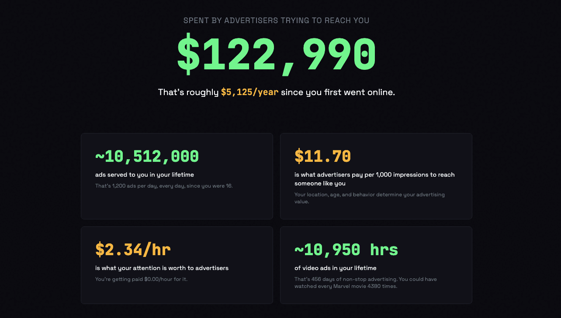The width and height of the screenshot is (561, 318).
Task: Click "of video ads in your lifetime"
Action: pos(335,268)
